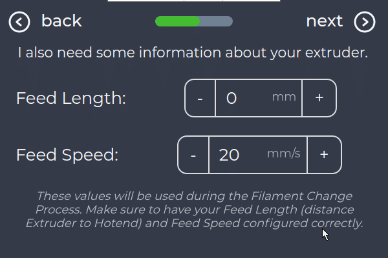Viewport: 388px width, 258px height.
Task: Click the 'mm/s' unit in Feed Speed
Action: pos(283,154)
